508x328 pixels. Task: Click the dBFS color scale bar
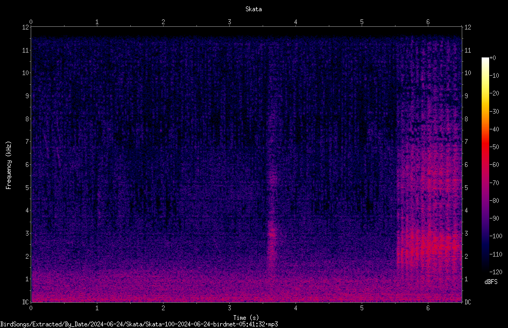click(x=485, y=164)
